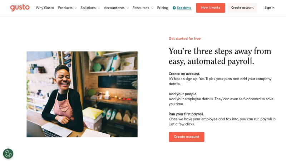The height and width of the screenshot is (161, 286).
Task: Click the smiling shop owner photo
Action: click(82, 94)
